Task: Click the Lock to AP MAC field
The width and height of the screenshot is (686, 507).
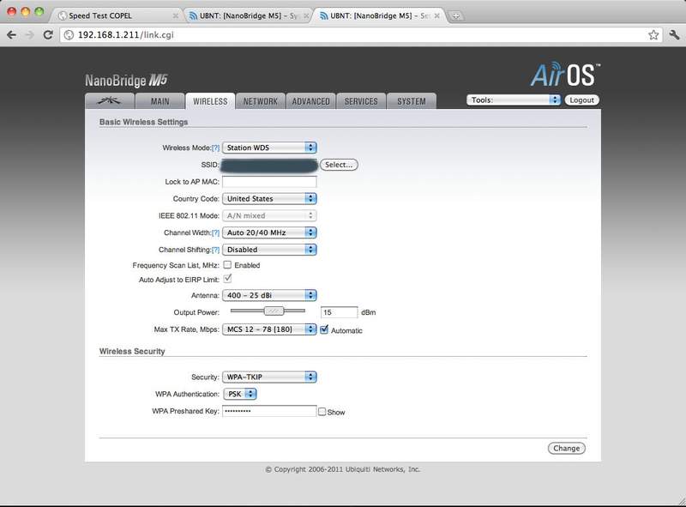Action: 269,182
